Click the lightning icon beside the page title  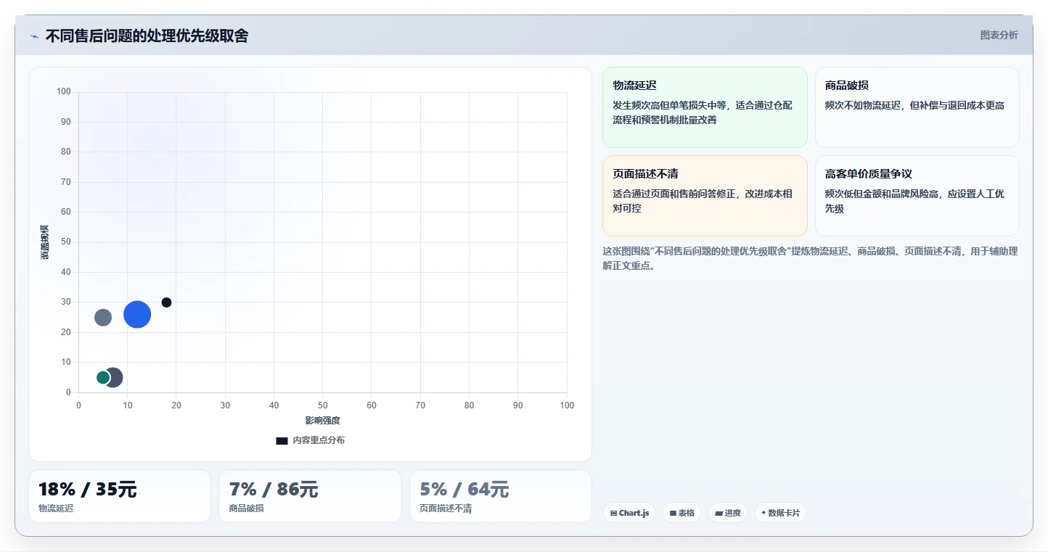pos(34,36)
